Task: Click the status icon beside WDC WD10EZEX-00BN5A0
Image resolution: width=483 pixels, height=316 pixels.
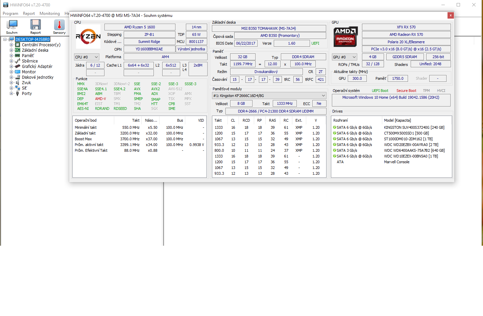Action: click(x=335, y=156)
